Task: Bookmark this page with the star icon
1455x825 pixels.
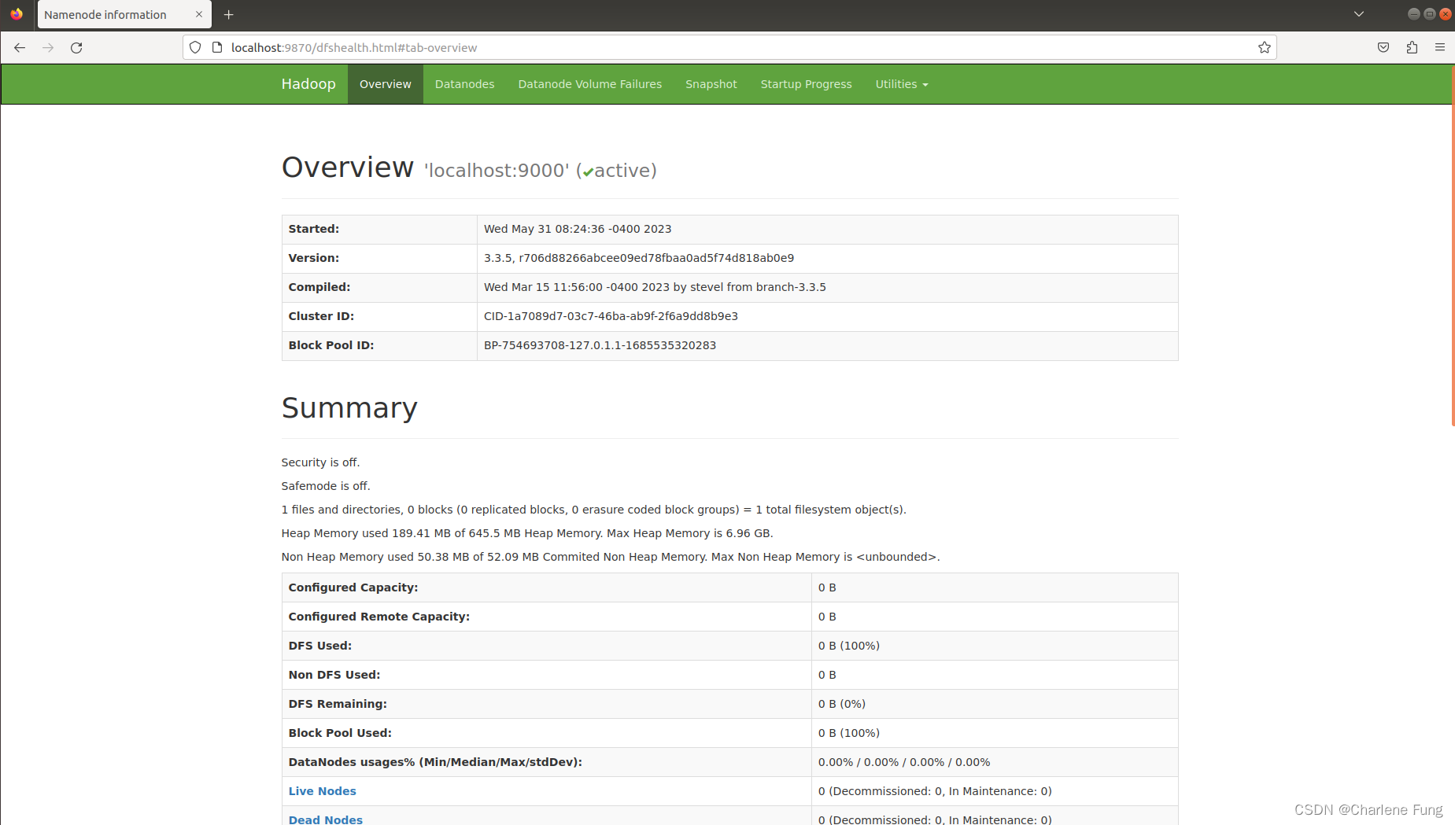Action: pyautogui.click(x=1265, y=48)
